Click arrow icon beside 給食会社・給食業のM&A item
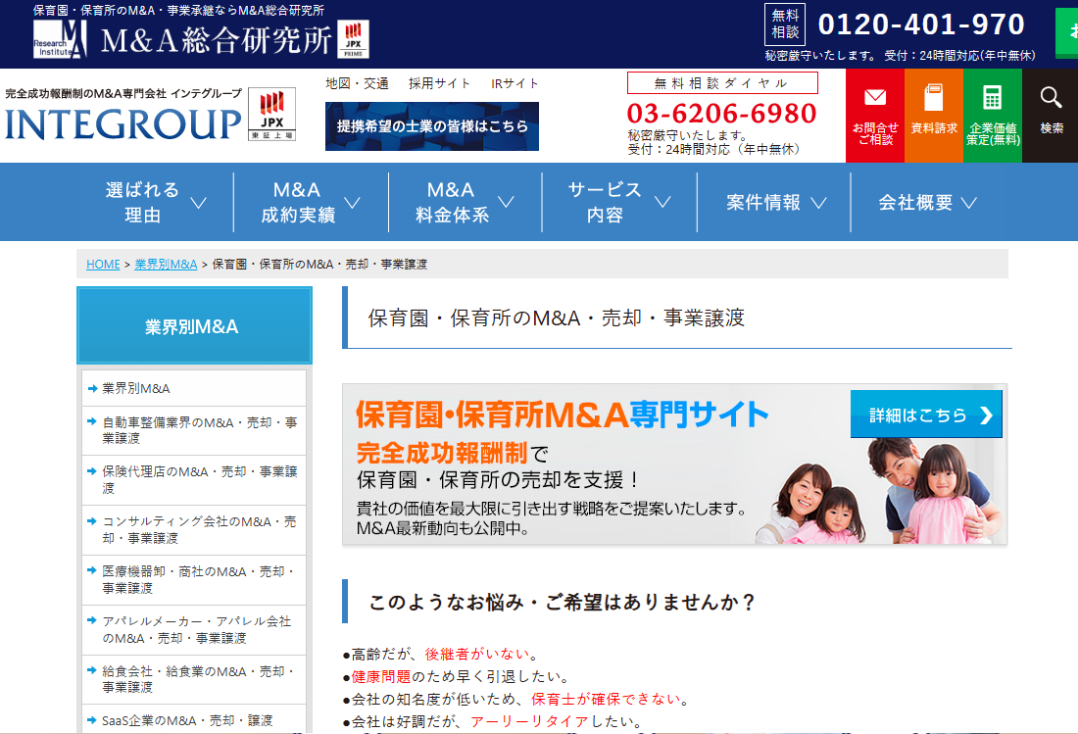The width and height of the screenshot is (1078, 734). [92, 670]
